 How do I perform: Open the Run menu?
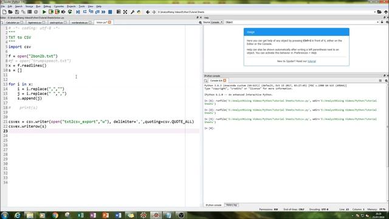38,7
